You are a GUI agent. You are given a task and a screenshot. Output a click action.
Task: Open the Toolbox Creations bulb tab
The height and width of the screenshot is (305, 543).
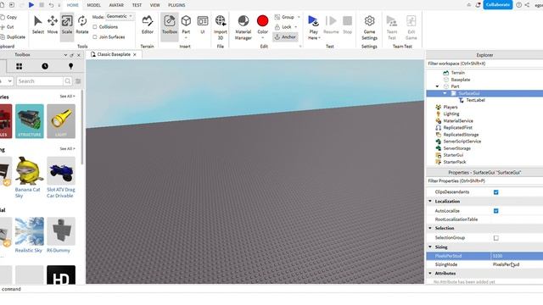pos(70,66)
